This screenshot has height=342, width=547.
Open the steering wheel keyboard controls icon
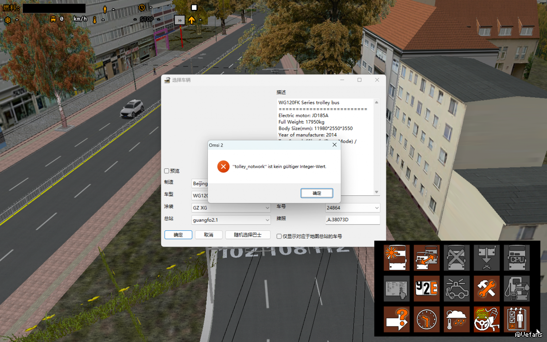[486, 319]
